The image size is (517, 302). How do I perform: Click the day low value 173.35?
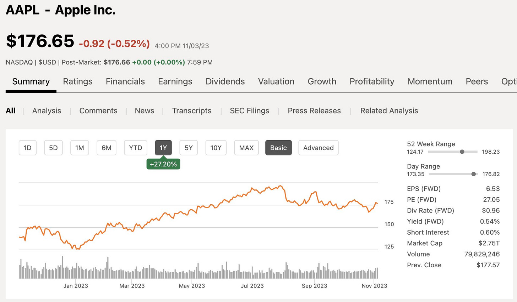point(415,174)
